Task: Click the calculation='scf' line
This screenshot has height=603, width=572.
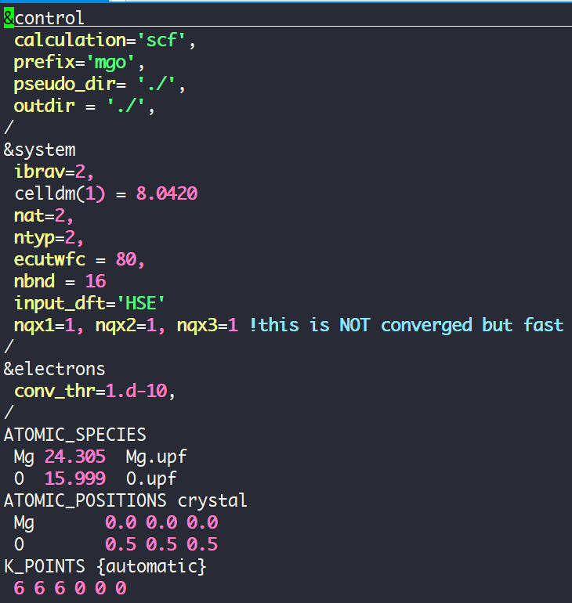Action: pos(105,40)
